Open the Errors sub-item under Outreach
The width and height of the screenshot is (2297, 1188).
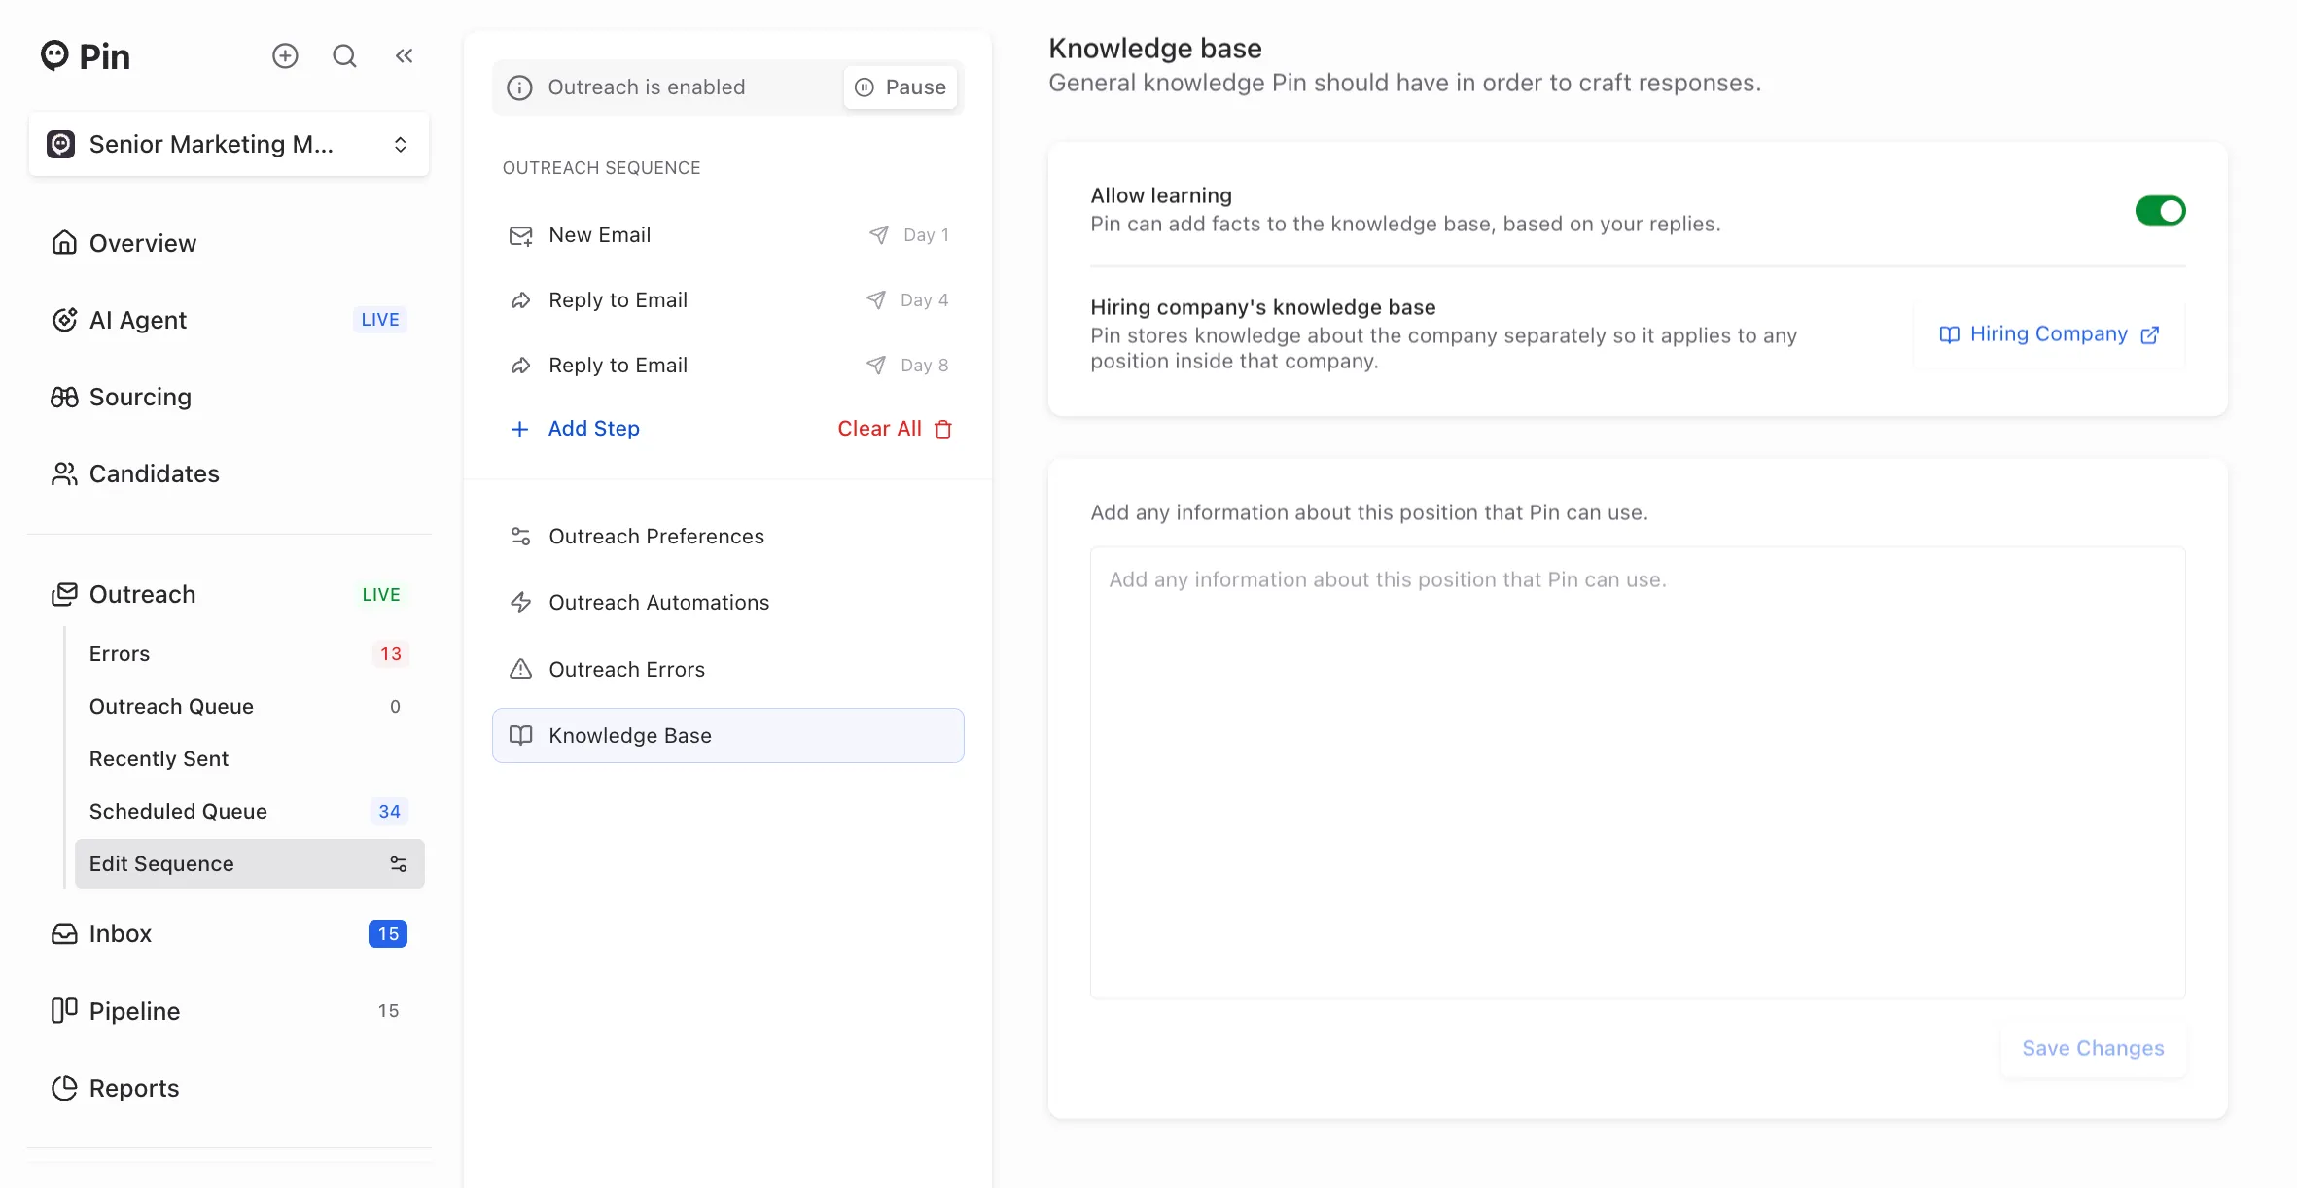[x=249, y=653]
